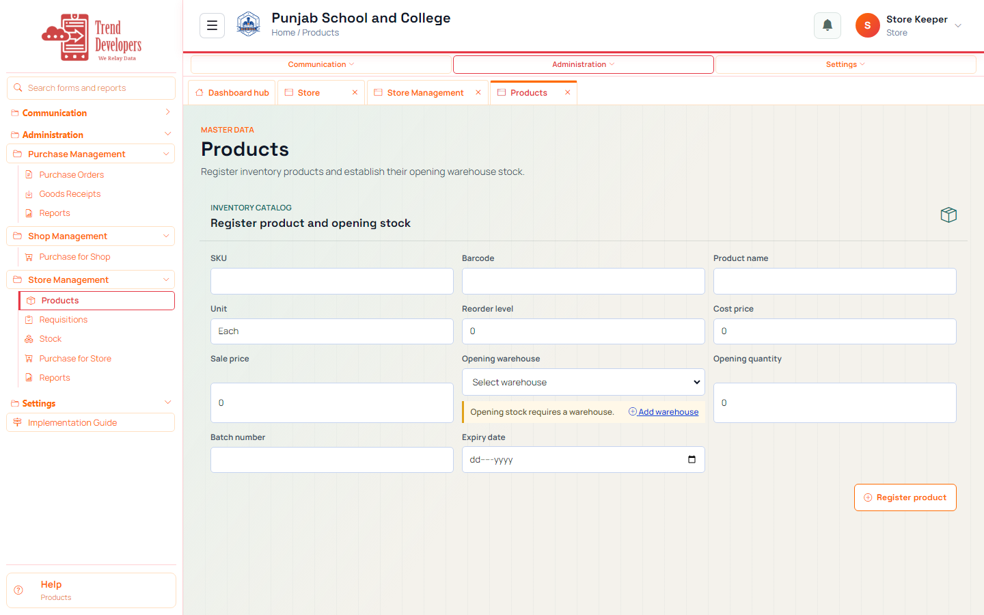
Task: Close the Products tab
Action: click(x=567, y=93)
